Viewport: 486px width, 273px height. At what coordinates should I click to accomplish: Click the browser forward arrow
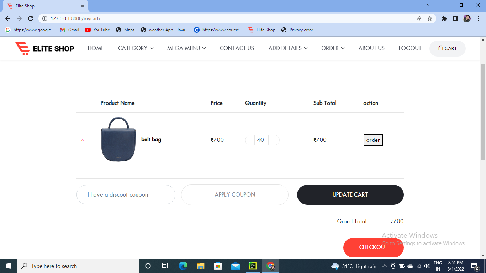click(19, 18)
